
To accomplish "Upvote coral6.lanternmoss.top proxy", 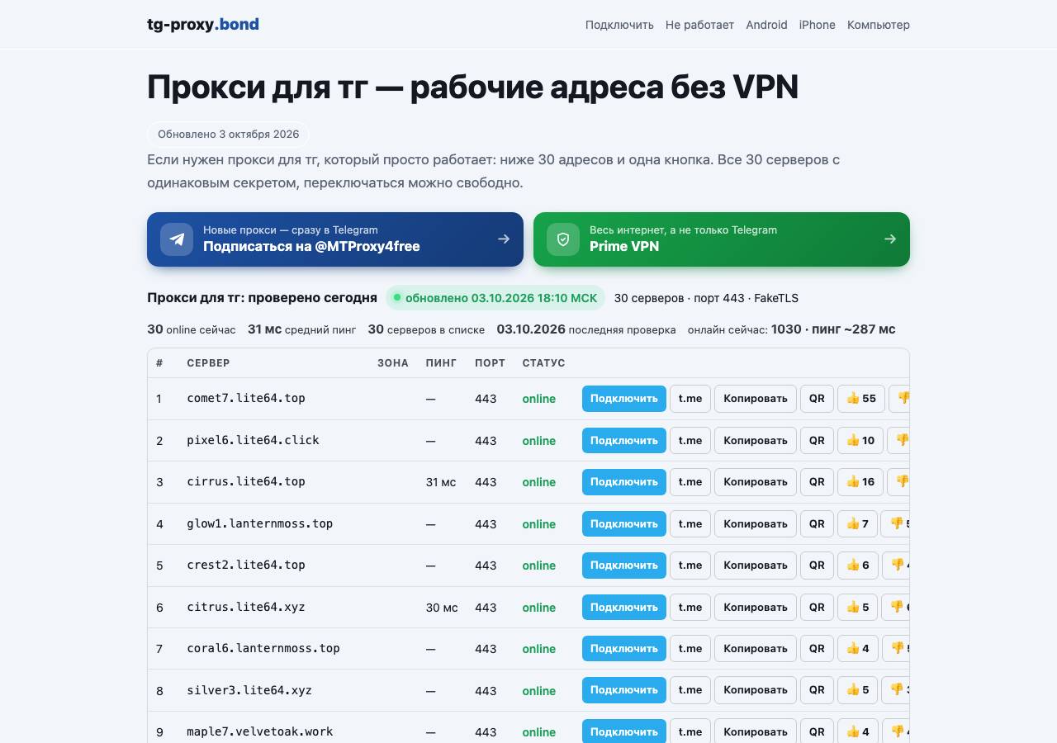I will 857,649.
